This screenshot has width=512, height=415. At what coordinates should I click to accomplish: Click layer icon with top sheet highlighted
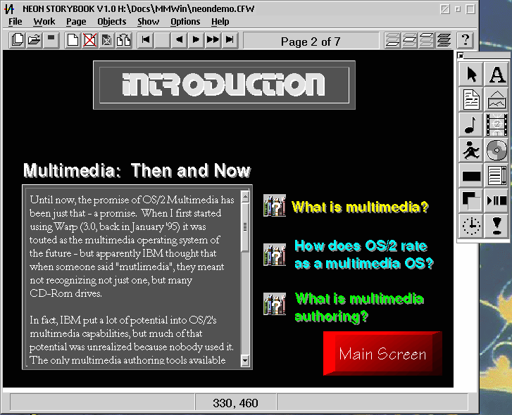426,40
